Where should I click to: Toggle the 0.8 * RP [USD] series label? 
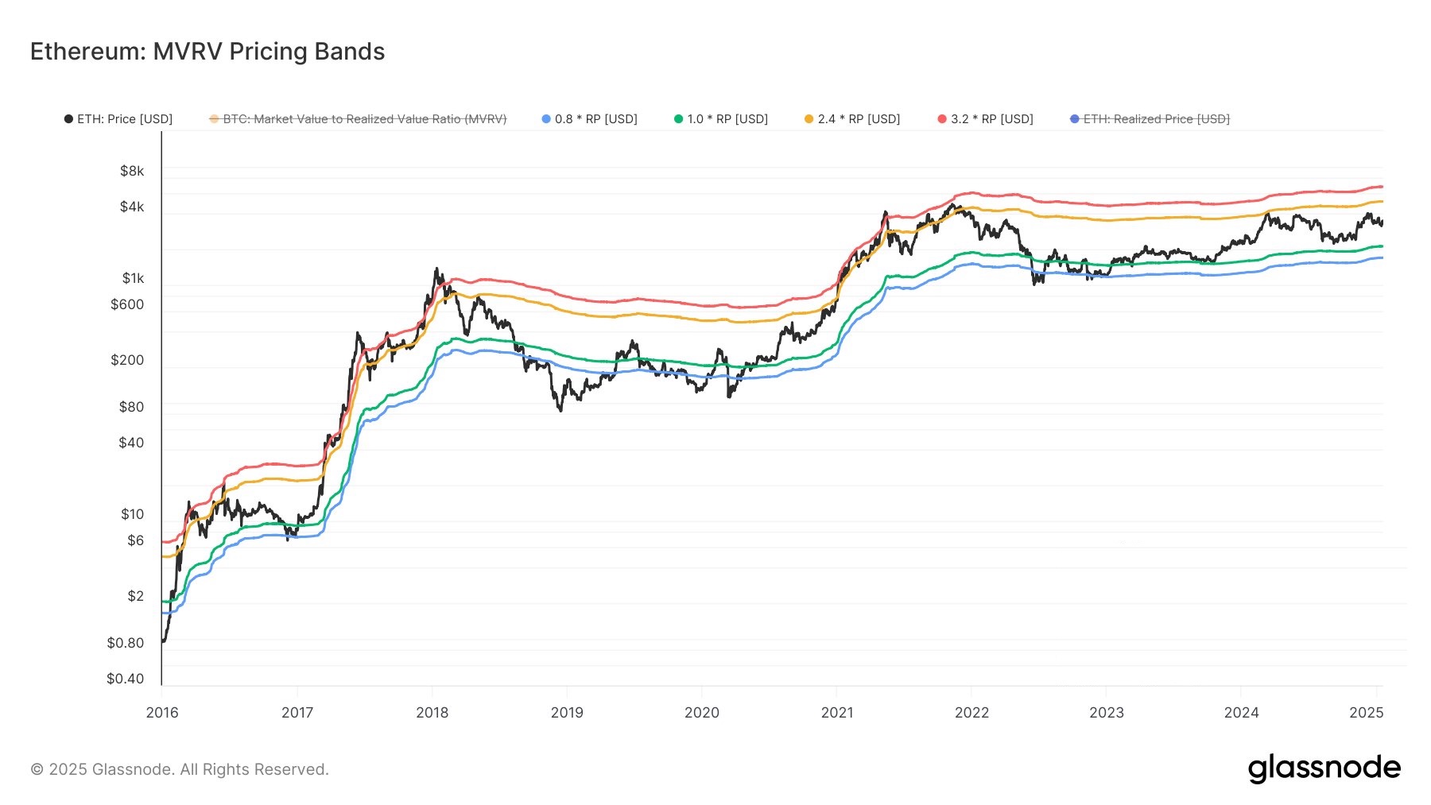[595, 119]
